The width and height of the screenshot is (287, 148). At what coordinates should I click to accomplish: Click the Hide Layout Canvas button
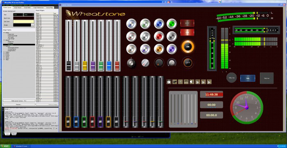(x=19, y=101)
